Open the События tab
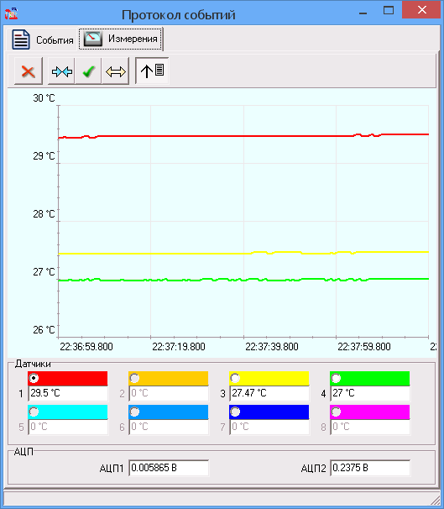The height and width of the screenshot is (509, 444). click(x=42, y=39)
